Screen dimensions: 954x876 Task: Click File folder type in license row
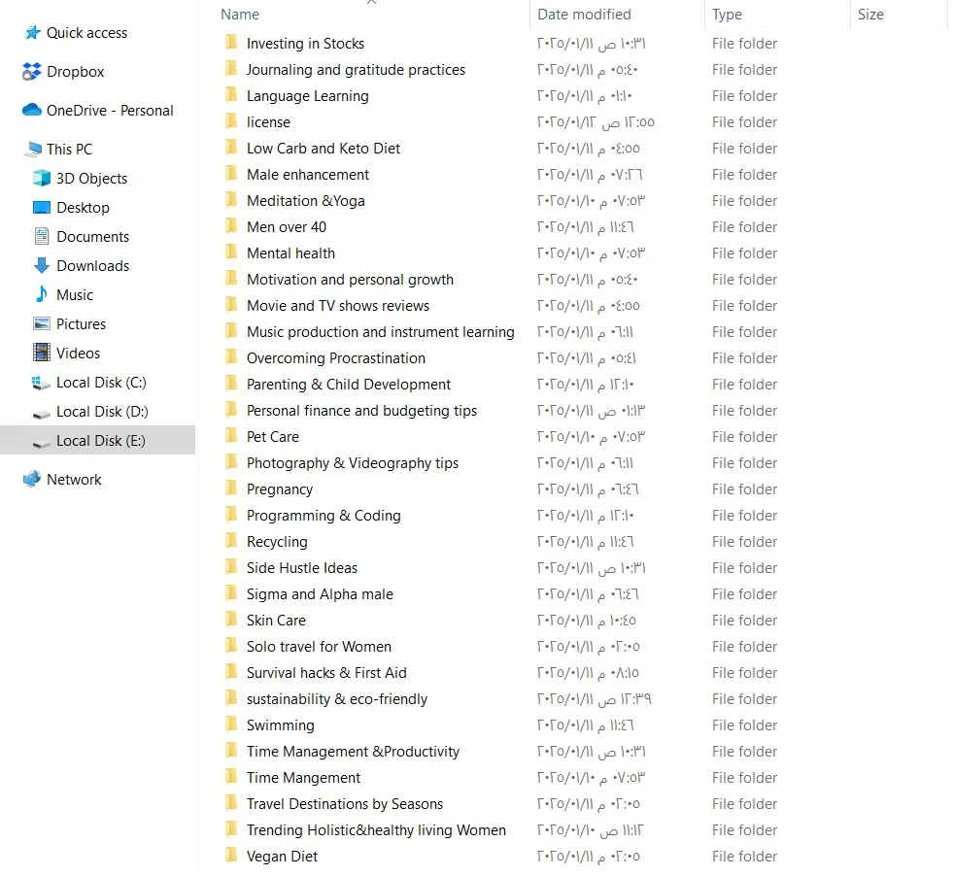745,122
